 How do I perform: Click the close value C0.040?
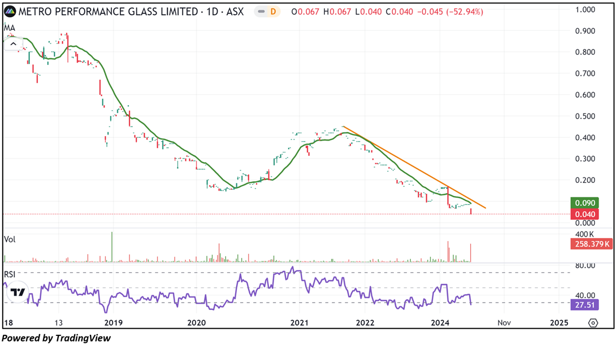[x=399, y=12]
